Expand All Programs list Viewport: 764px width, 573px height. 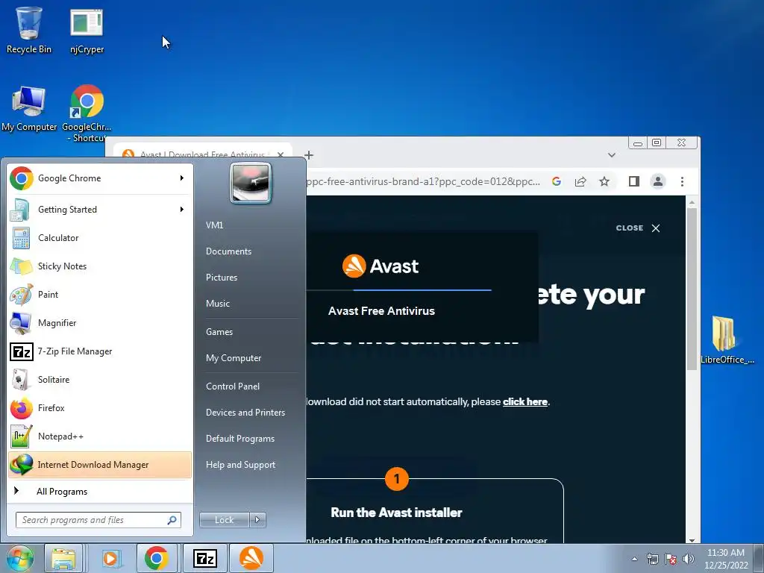pos(100,492)
